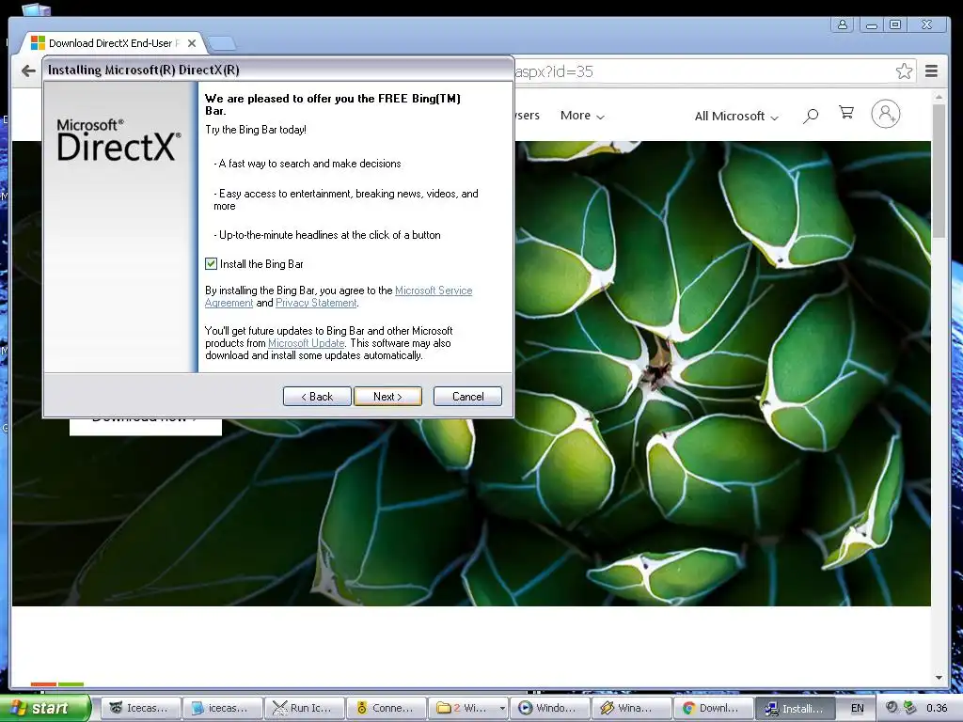963x722 pixels.
Task: Click the sign-in account avatar icon
Action: (x=886, y=114)
